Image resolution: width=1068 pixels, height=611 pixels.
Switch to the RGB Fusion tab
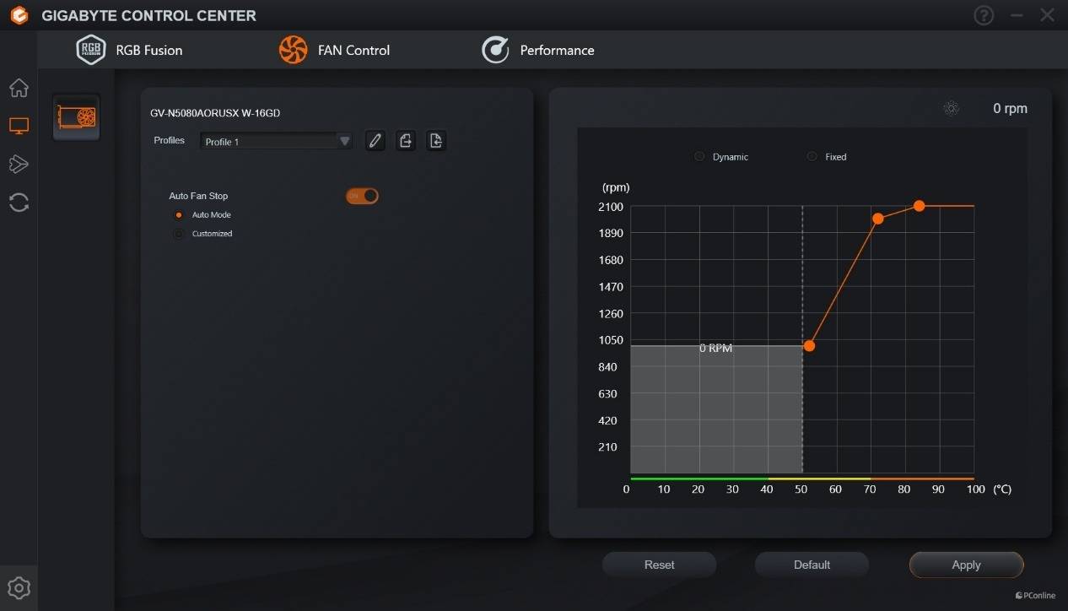tap(129, 50)
